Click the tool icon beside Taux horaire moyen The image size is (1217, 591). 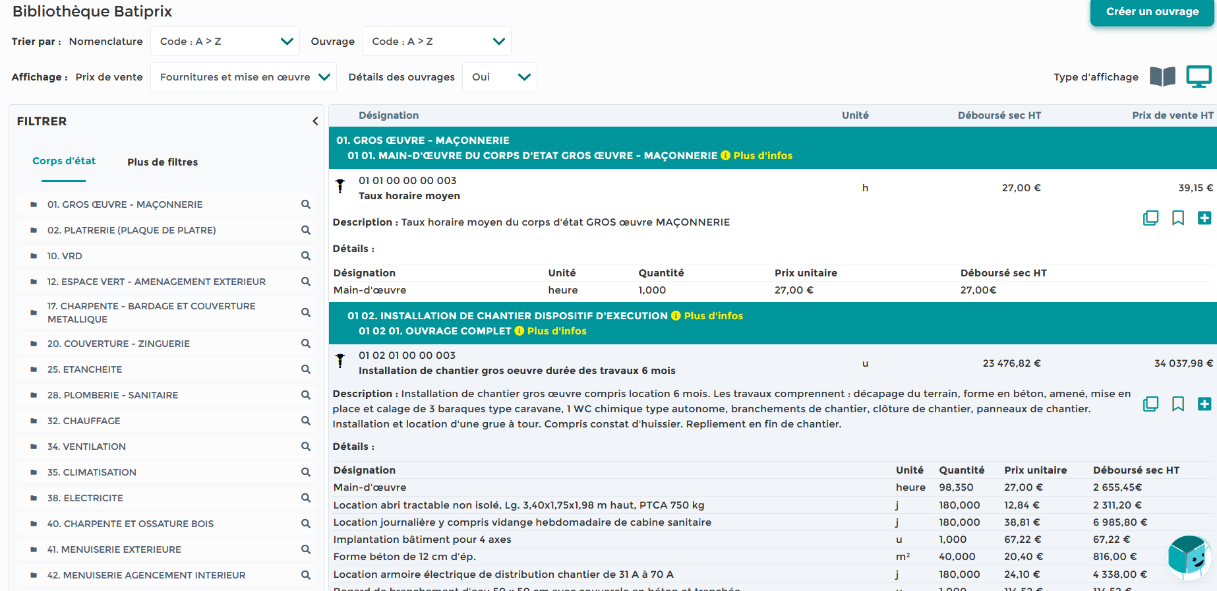pos(340,187)
